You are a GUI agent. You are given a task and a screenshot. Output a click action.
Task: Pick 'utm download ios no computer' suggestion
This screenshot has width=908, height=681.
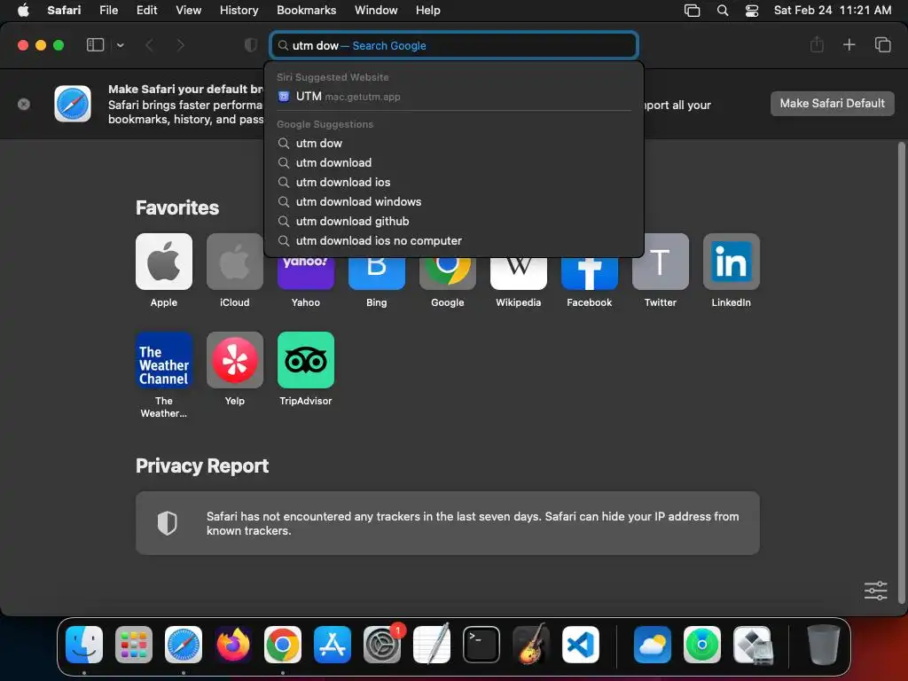tap(454, 240)
